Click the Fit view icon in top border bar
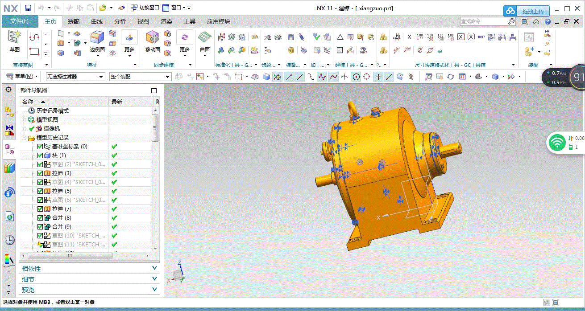Screen dimensions: 585x311 point(428,77)
